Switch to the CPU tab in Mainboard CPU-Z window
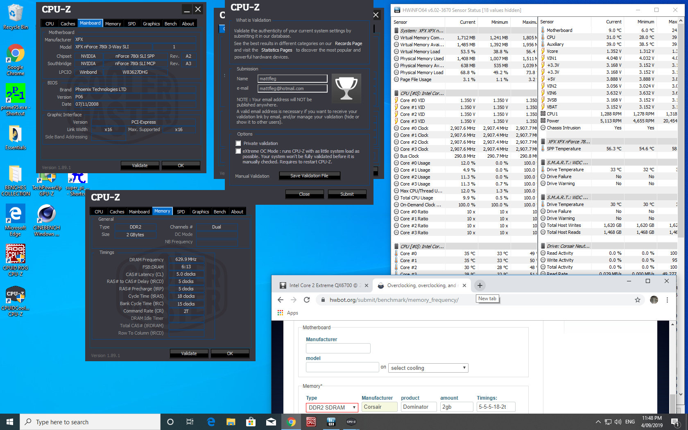The image size is (688, 430). pos(50,24)
